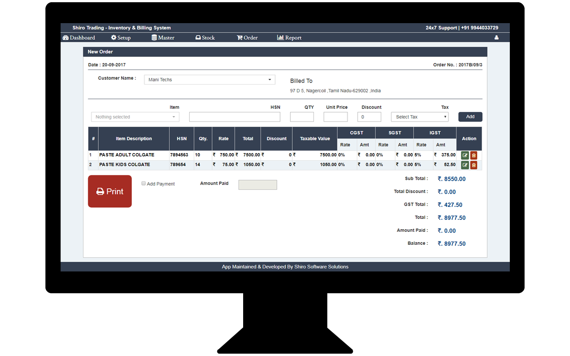The height and width of the screenshot is (356, 570).
Task: Edit the PASTE KIDS COLGATE row
Action: [x=465, y=165]
